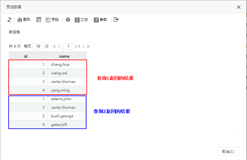Close the 预览数据 dialog
247x160 pixels.
coord(239,7)
